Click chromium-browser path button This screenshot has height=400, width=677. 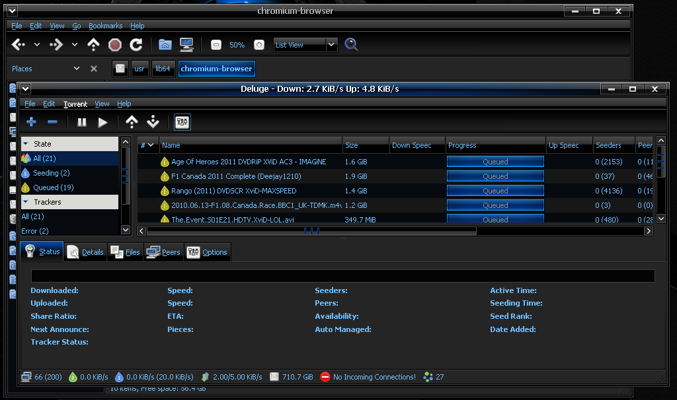point(216,69)
